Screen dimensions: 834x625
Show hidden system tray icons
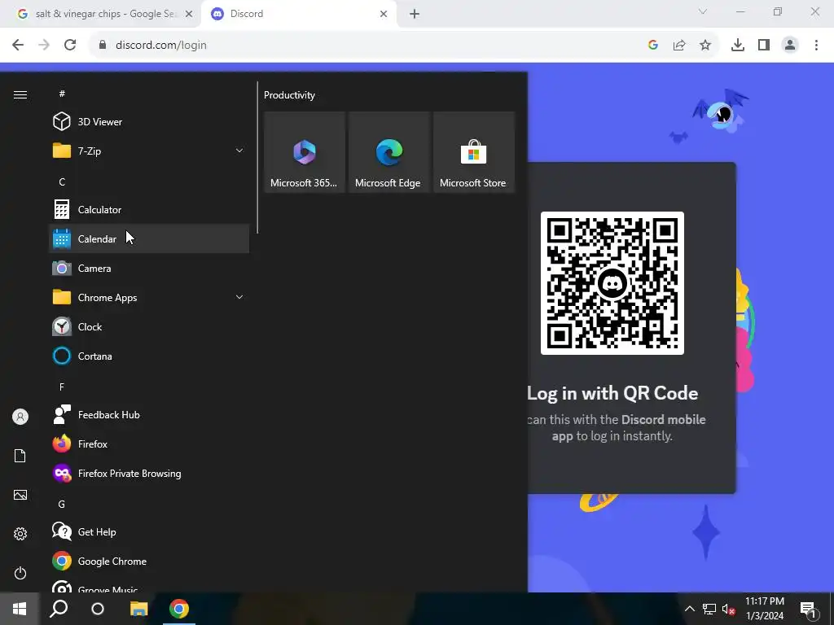click(x=689, y=609)
